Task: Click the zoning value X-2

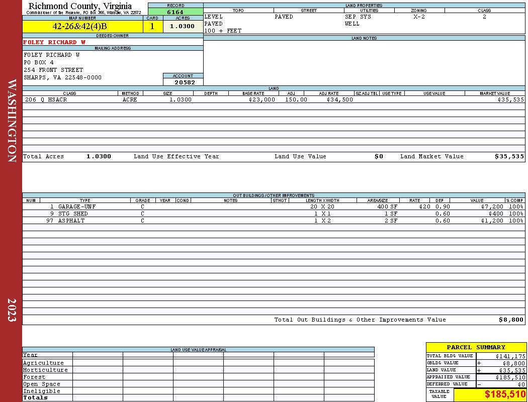Action: [x=419, y=17]
